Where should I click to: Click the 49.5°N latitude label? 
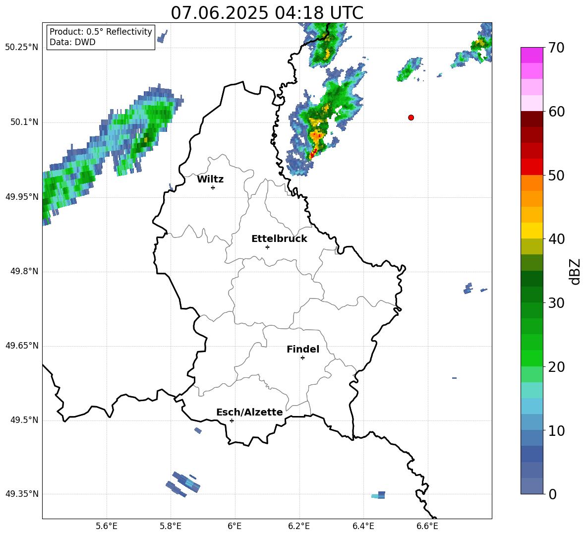pos(24,420)
